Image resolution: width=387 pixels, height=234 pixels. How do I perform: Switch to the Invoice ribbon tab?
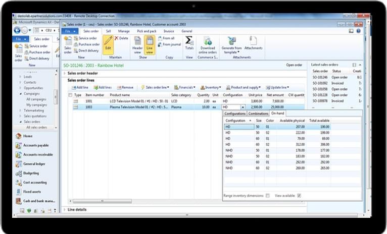coord(169,31)
